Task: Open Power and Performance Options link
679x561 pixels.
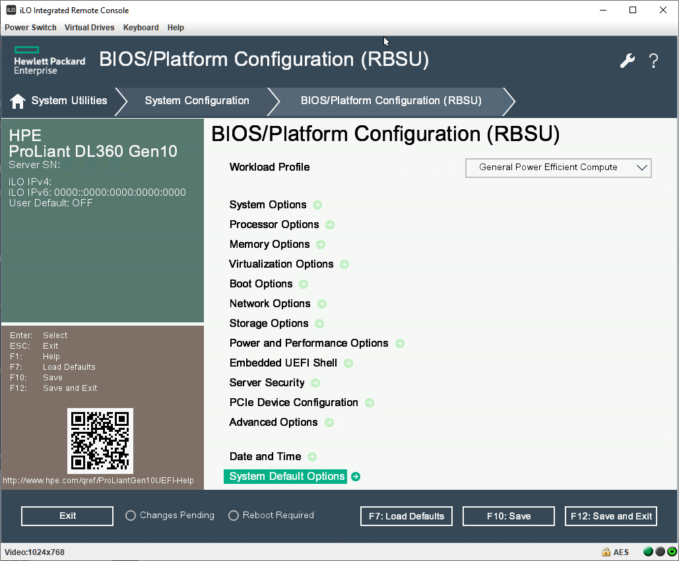Action: coord(309,343)
